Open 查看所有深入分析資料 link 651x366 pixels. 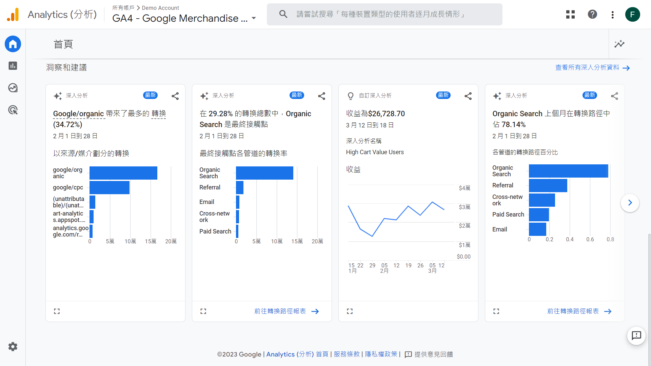(x=592, y=68)
